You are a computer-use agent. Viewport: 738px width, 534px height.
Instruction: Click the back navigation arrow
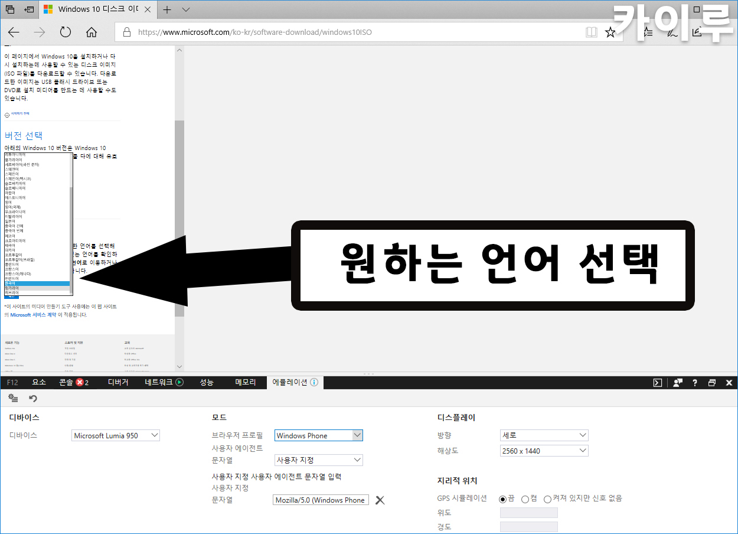click(14, 32)
